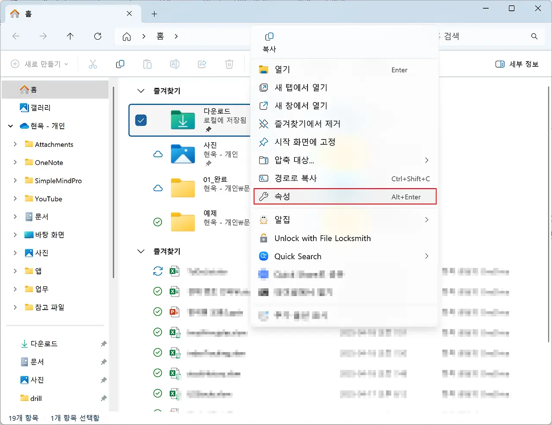The width and height of the screenshot is (552, 425).
Task: Click the search magnifier icon
Action: [x=534, y=36]
